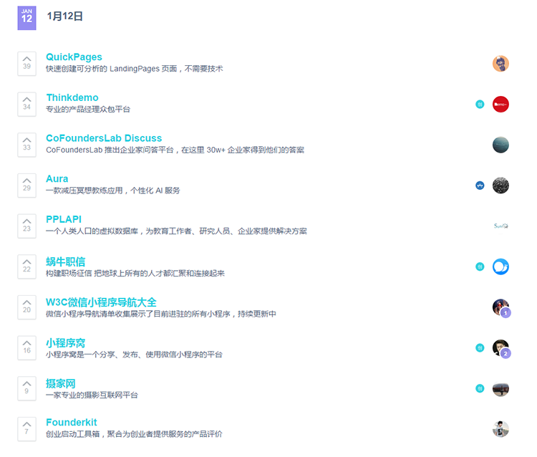Open the 蜗牛职信 product link
Image resolution: width=537 pixels, height=457 pixels.
(x=65, y=261)
